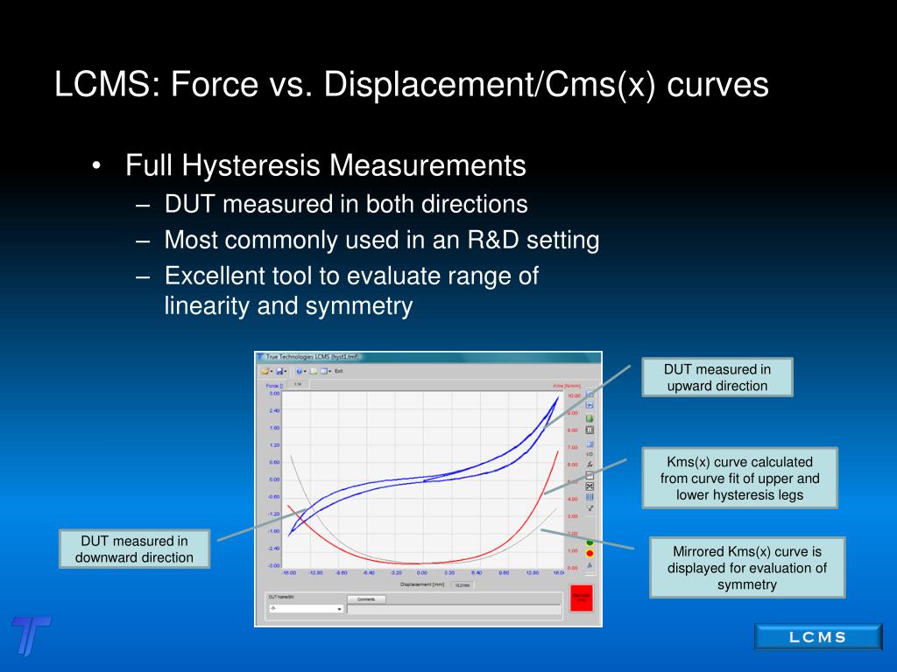Click the Displacement [mm] value field
This screenshot has height=672, width=897.
[x=463, y=584]
